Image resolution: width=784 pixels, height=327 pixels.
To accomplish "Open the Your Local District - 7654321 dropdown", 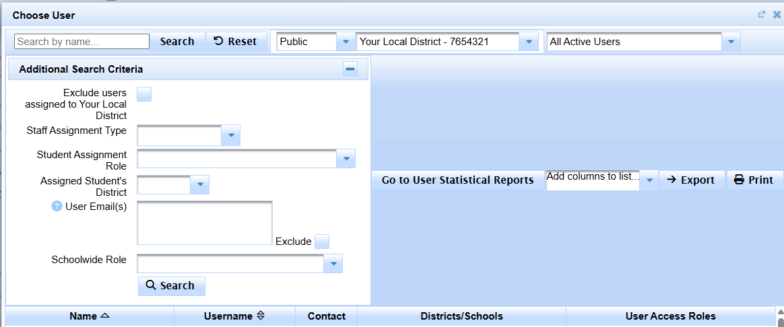I will [529, 42].
